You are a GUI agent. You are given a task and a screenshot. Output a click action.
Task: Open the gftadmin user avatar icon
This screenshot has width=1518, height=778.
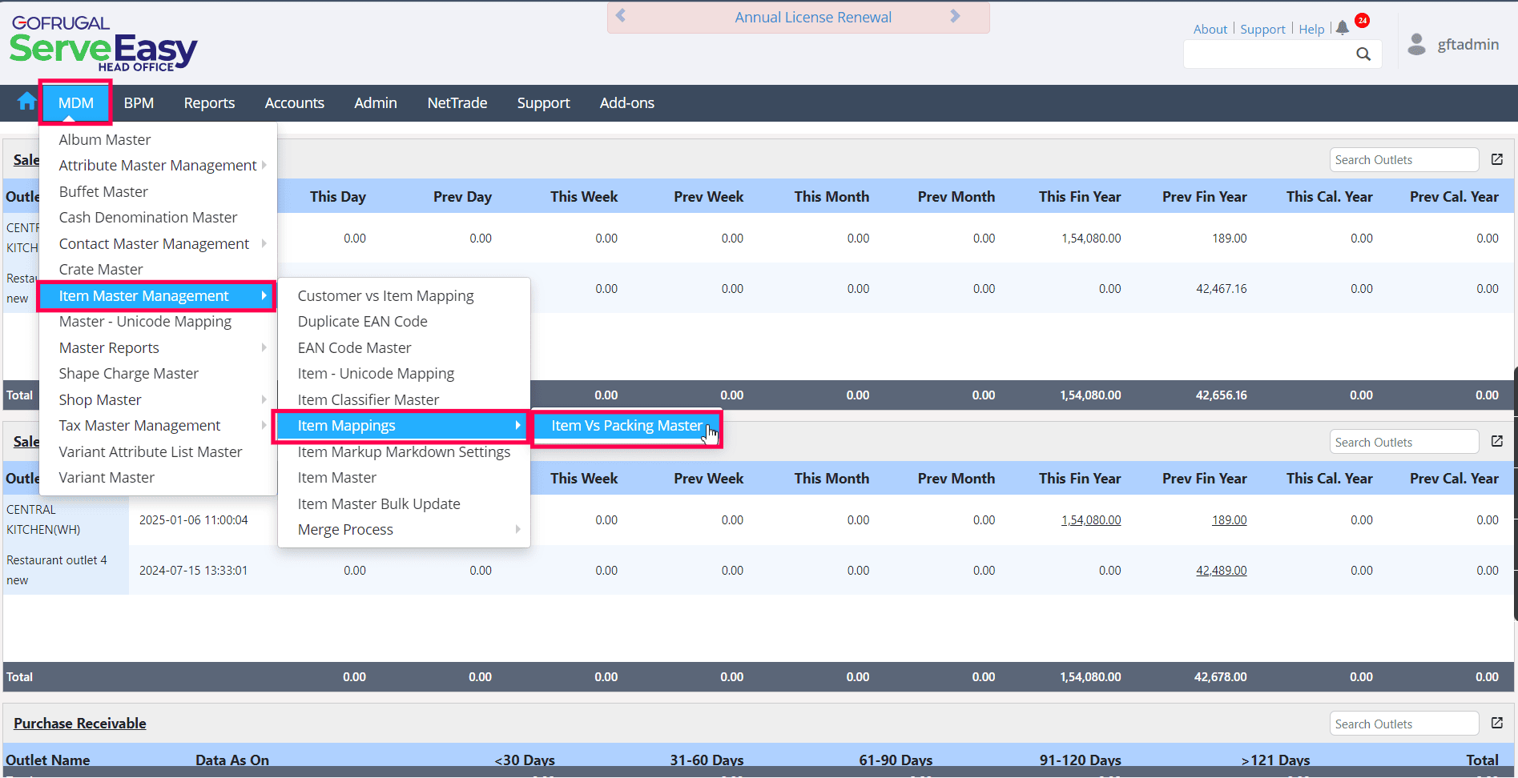[1416, 44]
